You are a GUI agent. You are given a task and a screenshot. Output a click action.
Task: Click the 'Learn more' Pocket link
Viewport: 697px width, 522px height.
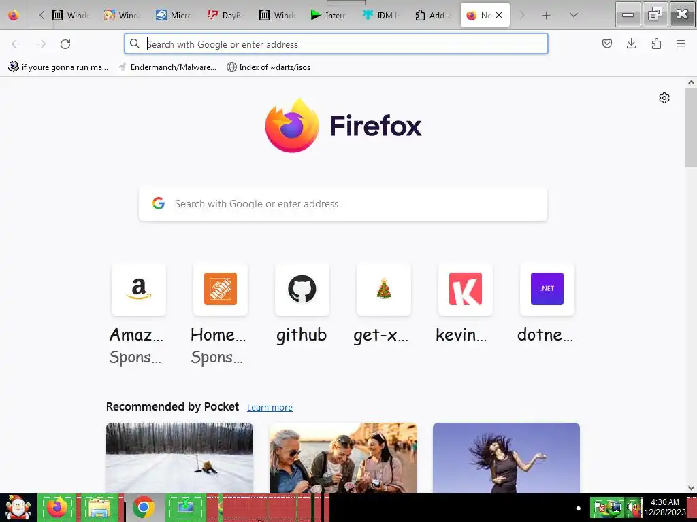point(270,408)
